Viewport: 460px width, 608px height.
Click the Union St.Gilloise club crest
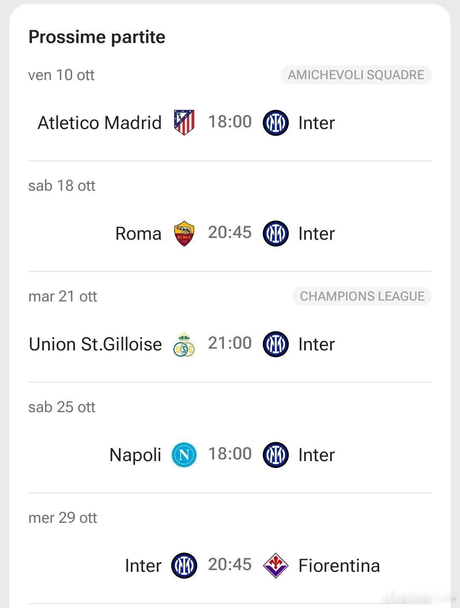pos(184,344)
